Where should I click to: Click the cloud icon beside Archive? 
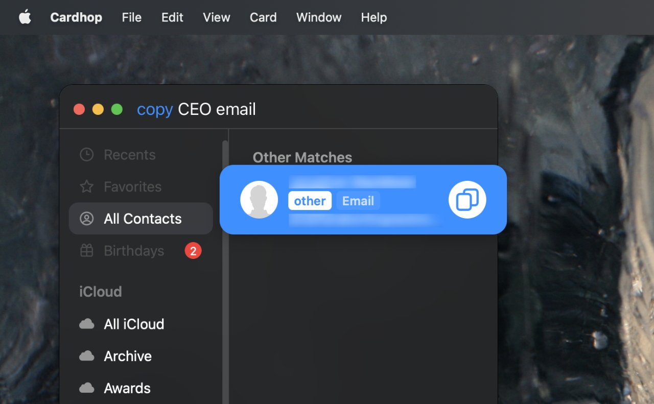coord(87,356)
